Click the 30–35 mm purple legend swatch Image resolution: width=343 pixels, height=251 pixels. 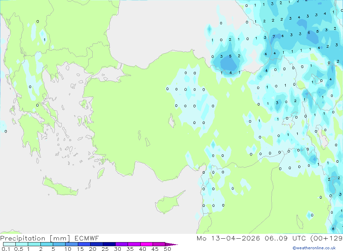coord(121,244)
